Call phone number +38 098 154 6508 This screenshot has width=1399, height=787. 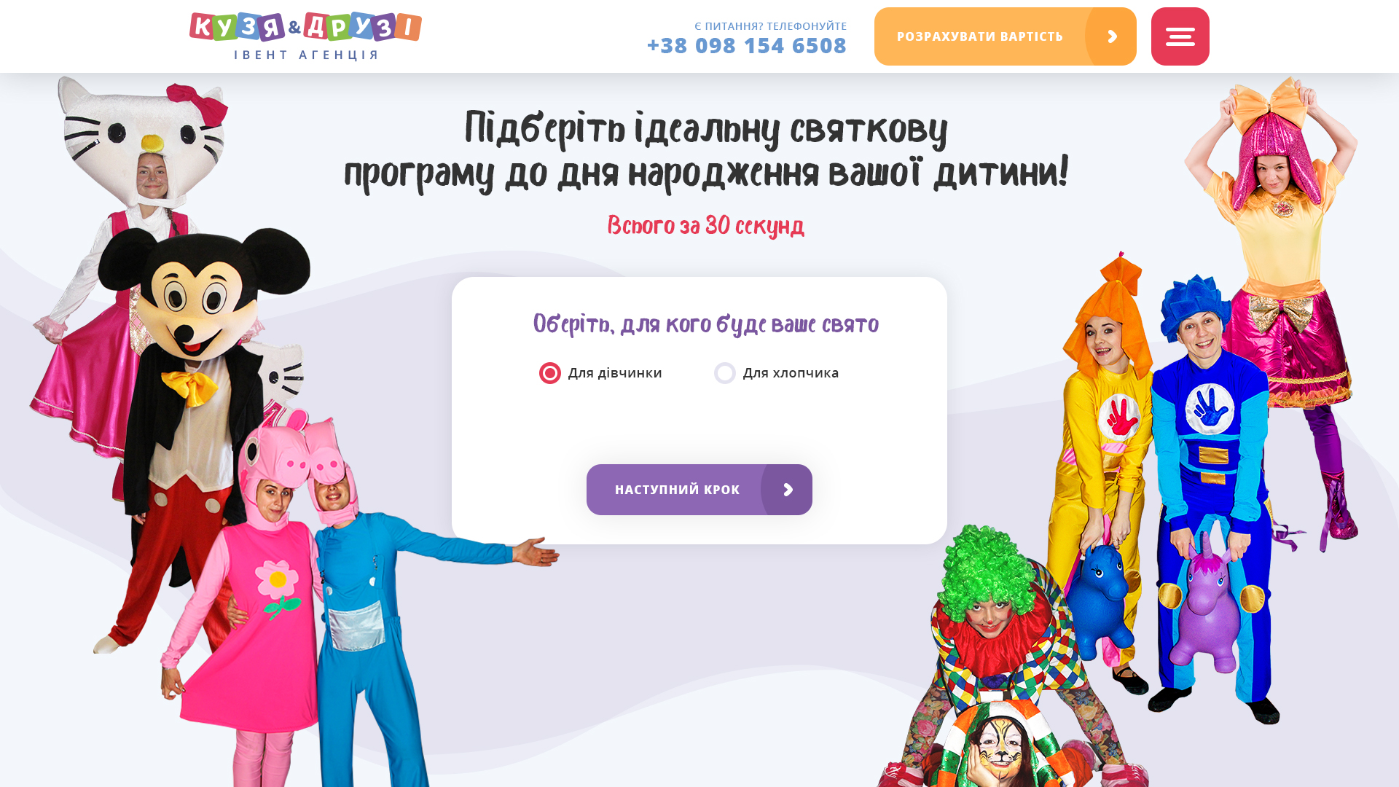(x=747, y=45)
